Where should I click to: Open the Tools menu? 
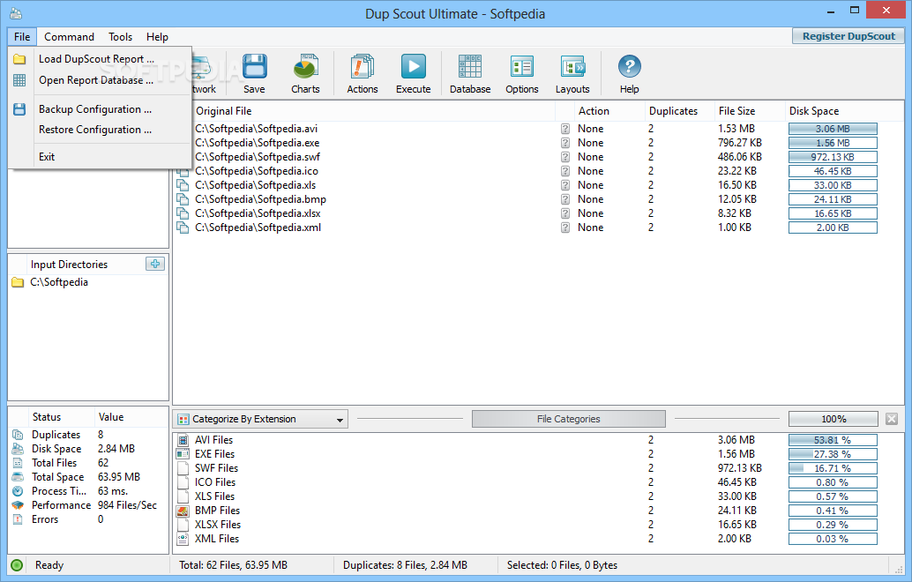coord(121,37)
